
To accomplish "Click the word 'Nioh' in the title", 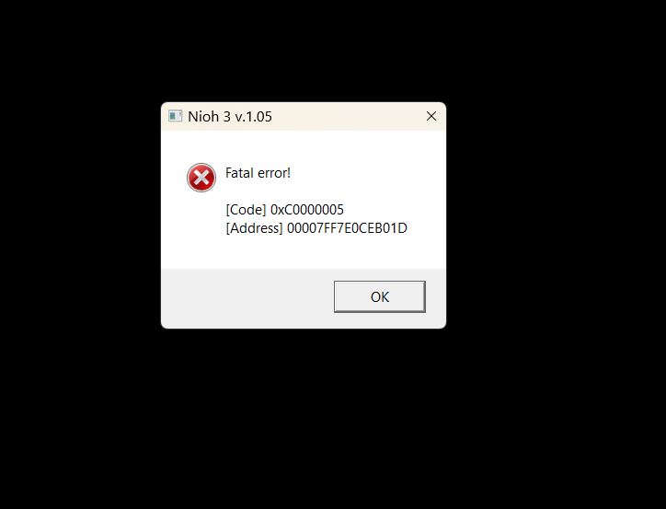I will [x=203, y=116].
